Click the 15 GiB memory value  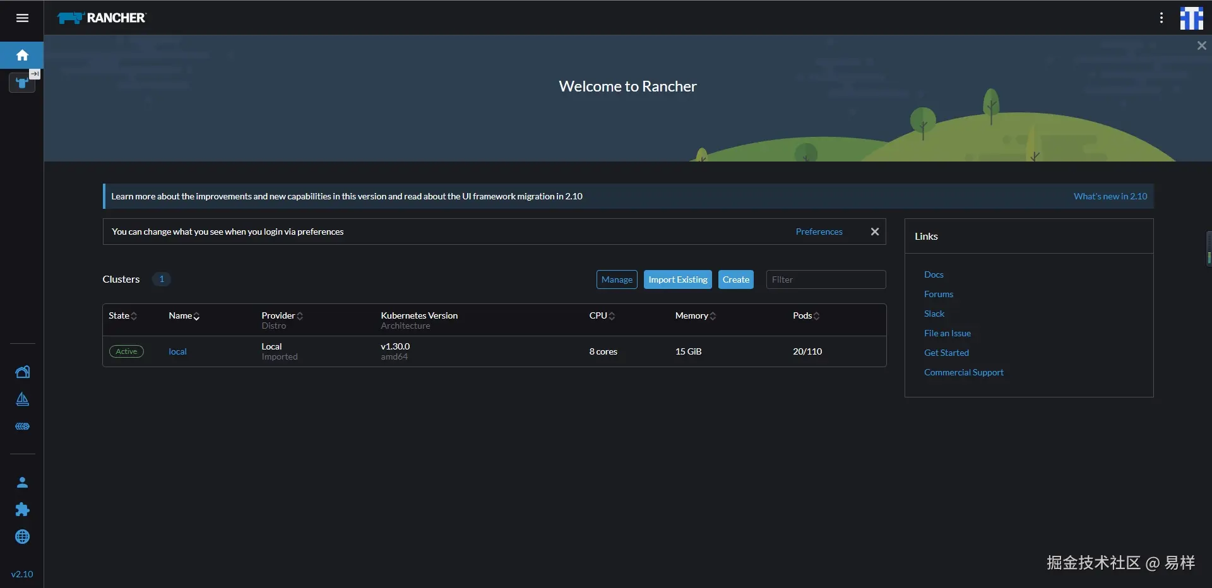(x=688, y=351)
